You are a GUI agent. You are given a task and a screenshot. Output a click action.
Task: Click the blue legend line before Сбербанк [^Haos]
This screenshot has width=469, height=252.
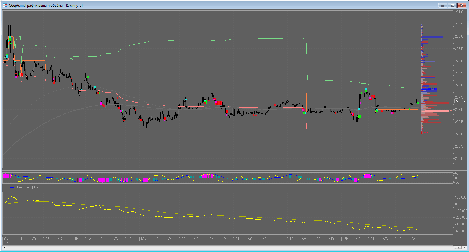click(12, 187)
